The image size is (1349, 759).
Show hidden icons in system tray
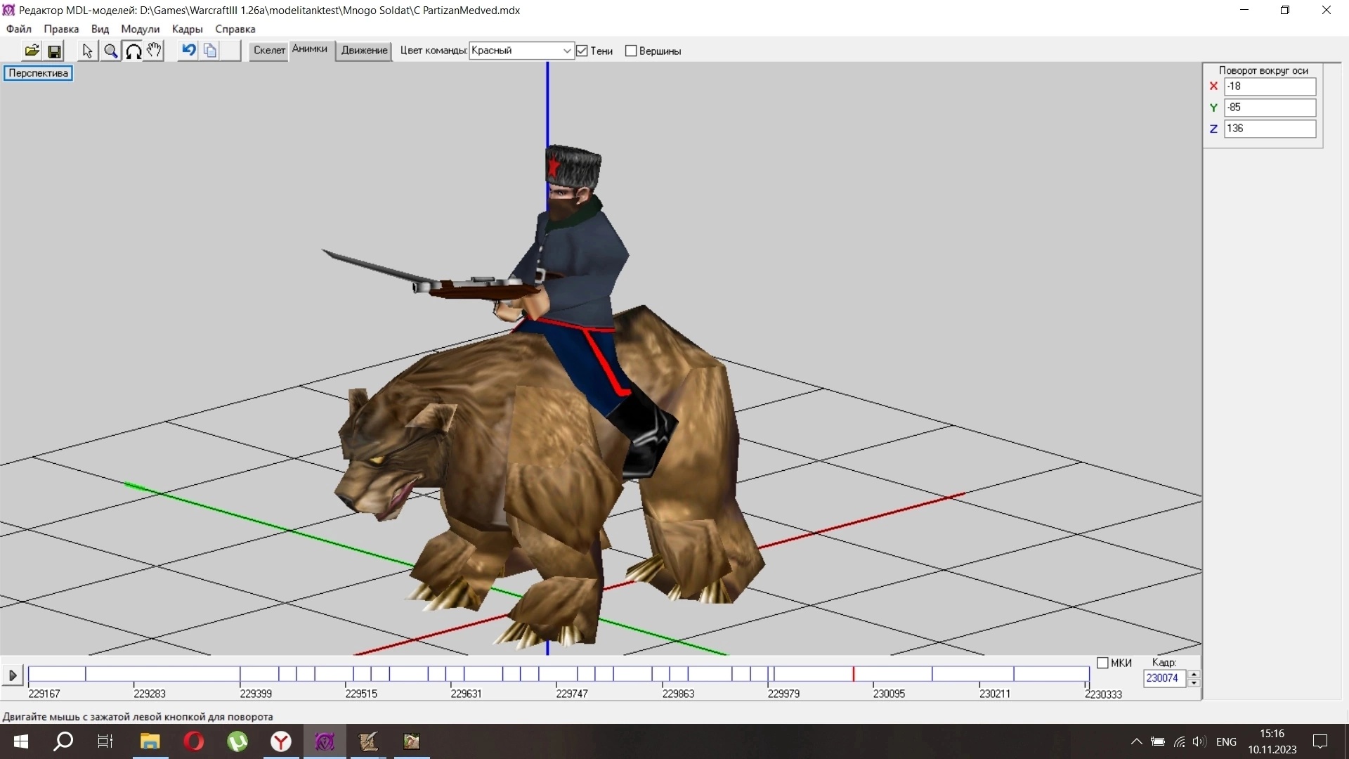(x=1136, y=741)
